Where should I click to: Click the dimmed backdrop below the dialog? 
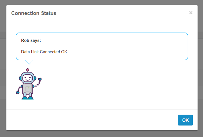pyautogui.click(x=102, y=134)
